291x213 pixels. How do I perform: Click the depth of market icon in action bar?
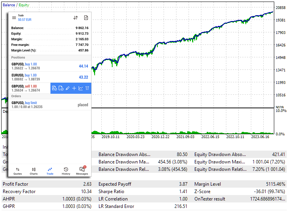coord(87,89)
